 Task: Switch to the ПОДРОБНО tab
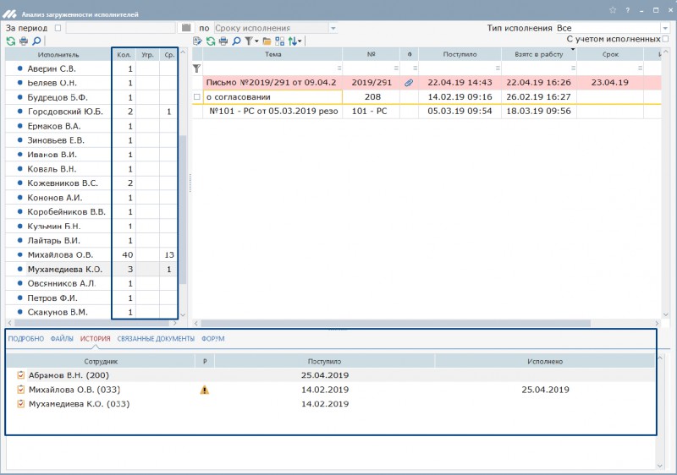point(26,339)
